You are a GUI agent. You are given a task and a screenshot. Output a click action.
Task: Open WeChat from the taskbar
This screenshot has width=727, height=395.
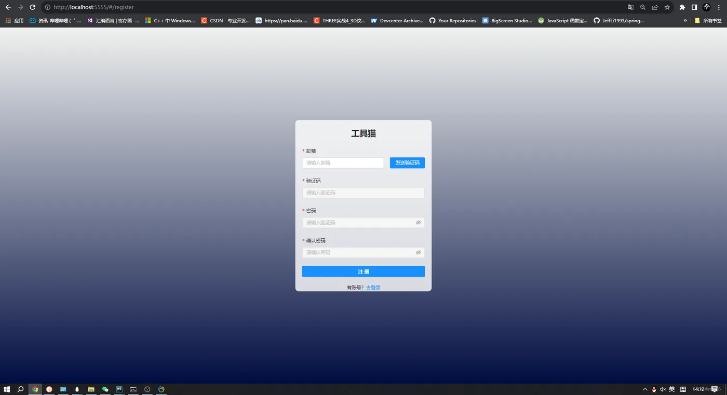105,389
